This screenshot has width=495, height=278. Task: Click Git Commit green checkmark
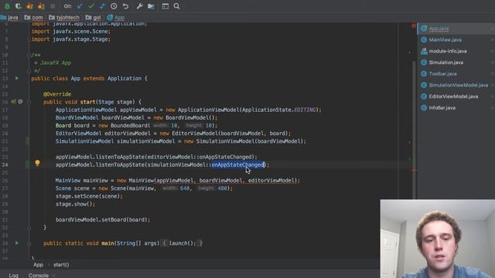click(x=91, y=6)
